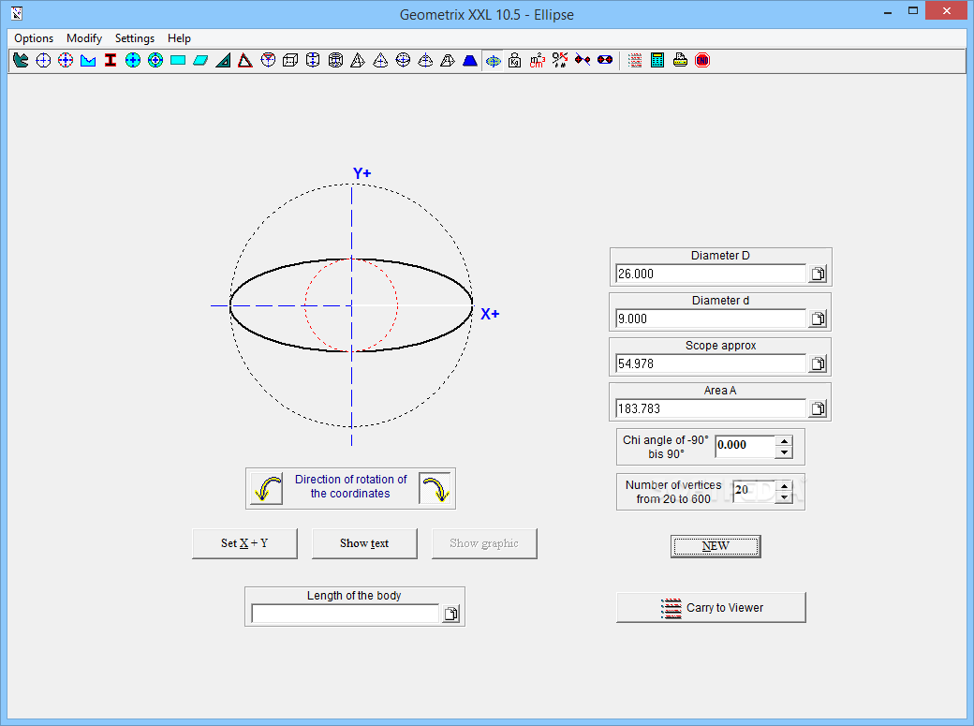Screen dimensions: 974x726
Task: Click the application icon in title bar
Action: (x=17, y=13)
